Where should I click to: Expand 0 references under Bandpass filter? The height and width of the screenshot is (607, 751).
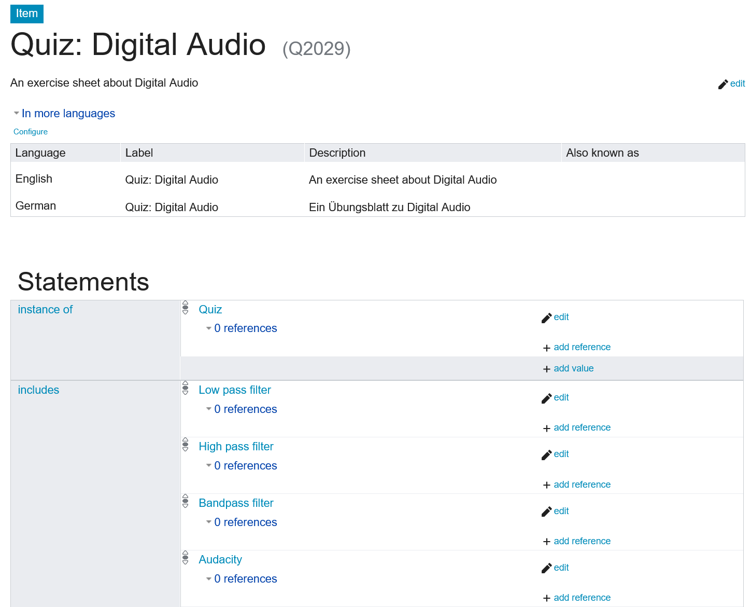[245, 522]
